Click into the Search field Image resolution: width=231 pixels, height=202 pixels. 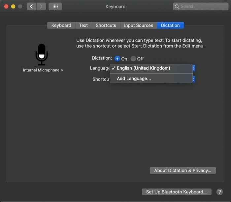click(x=201, y=7)
